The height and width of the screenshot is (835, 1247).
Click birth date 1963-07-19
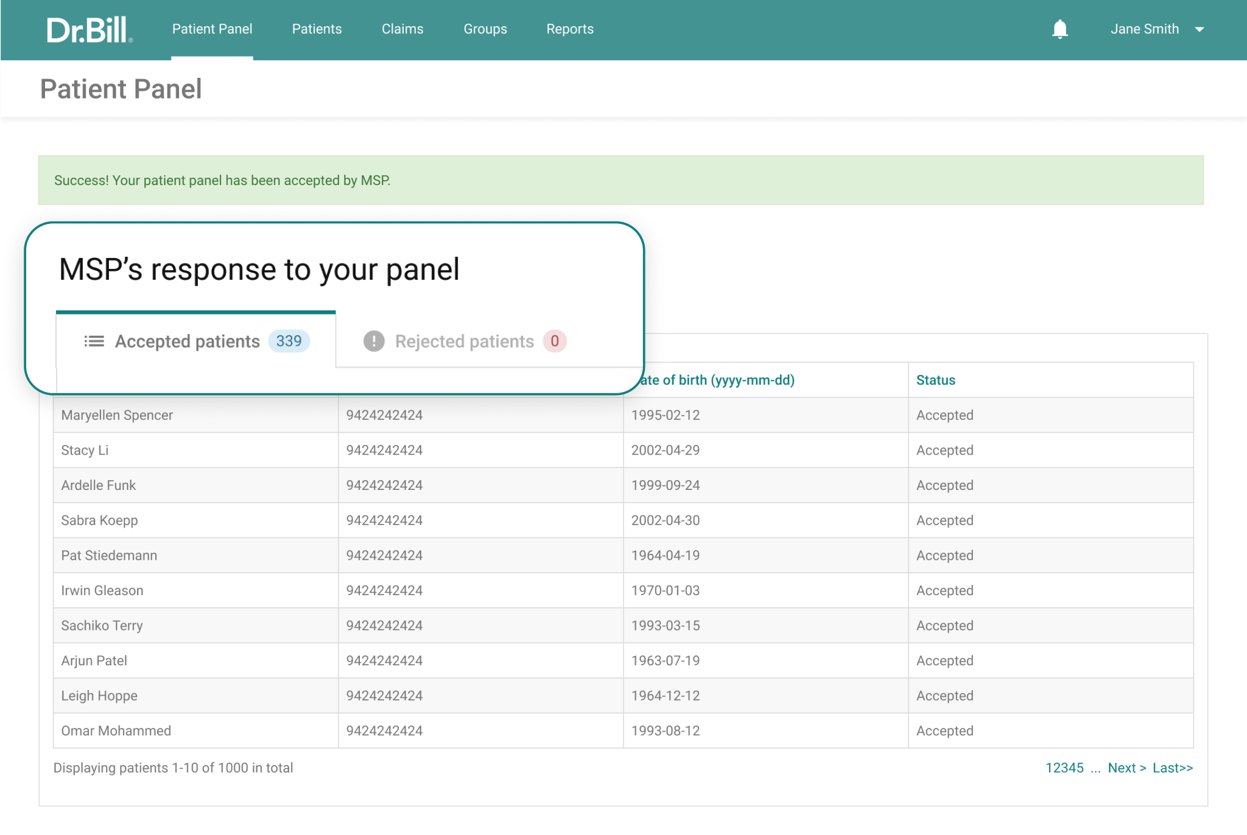point(666,660)
